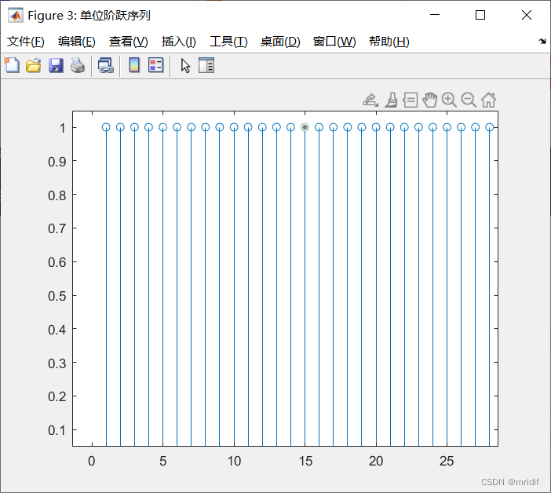Restore view with the home icon
Image resolution: width=551 pixels, height=493 pixels.
pos(488,100)
